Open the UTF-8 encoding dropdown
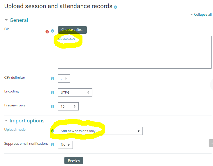The image size is (213, 166). tap(75, 92)
